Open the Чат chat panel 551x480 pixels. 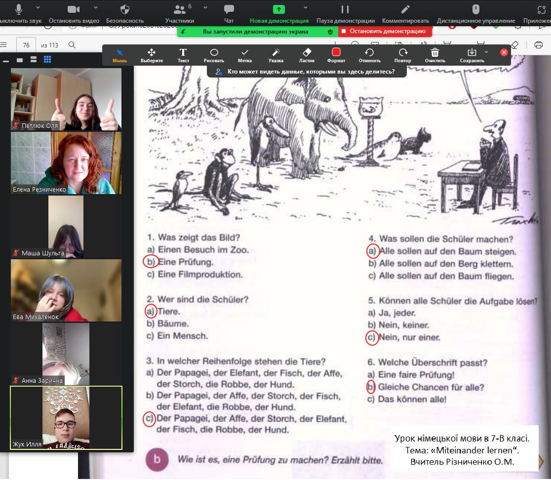click(229, 13)
